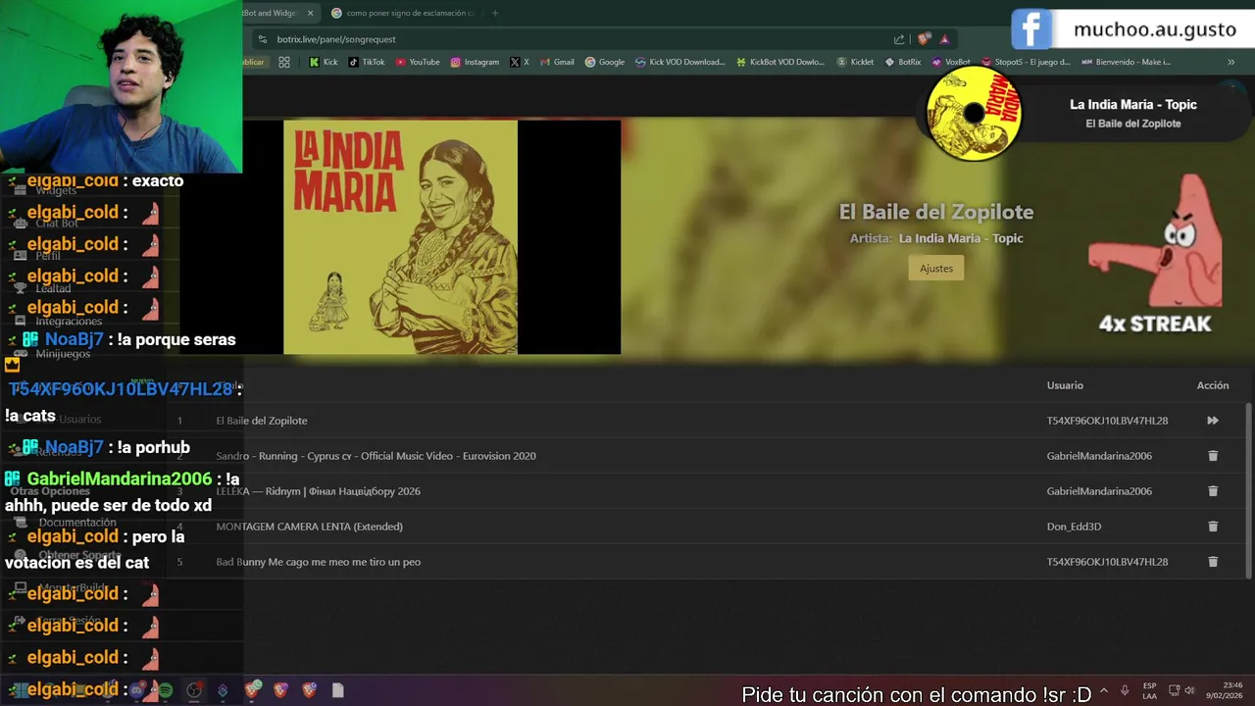Select the LELEKA — Ridnym row title
This screenshot has width=1255, height=706.
point(318,491)
